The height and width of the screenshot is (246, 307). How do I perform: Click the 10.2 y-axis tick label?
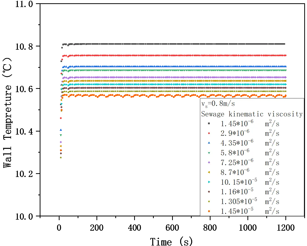[24, 173]
